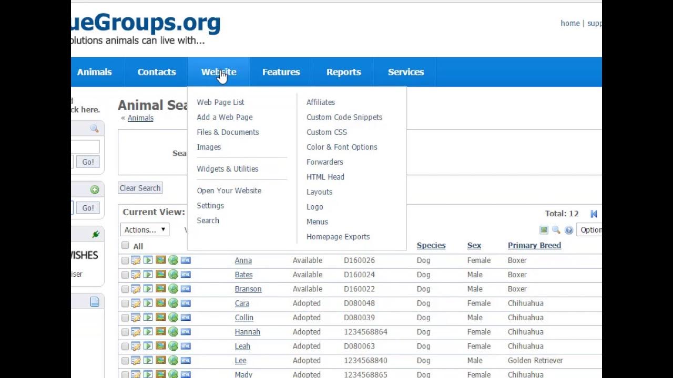This screenshot has width=673, height=378.
Task: Check the All checkbox to select every animal
Action: pyautogui.click(x=125, y=246)
